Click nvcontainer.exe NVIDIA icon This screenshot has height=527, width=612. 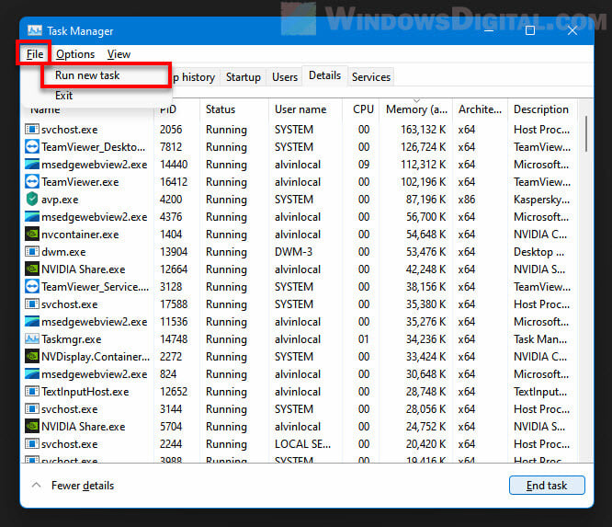(32, 234)
